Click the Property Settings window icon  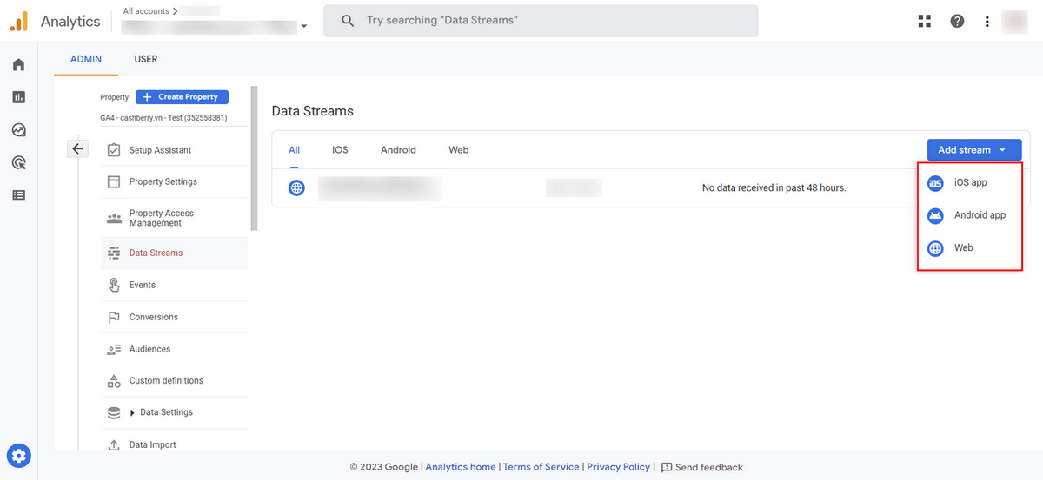coord(114,181)
